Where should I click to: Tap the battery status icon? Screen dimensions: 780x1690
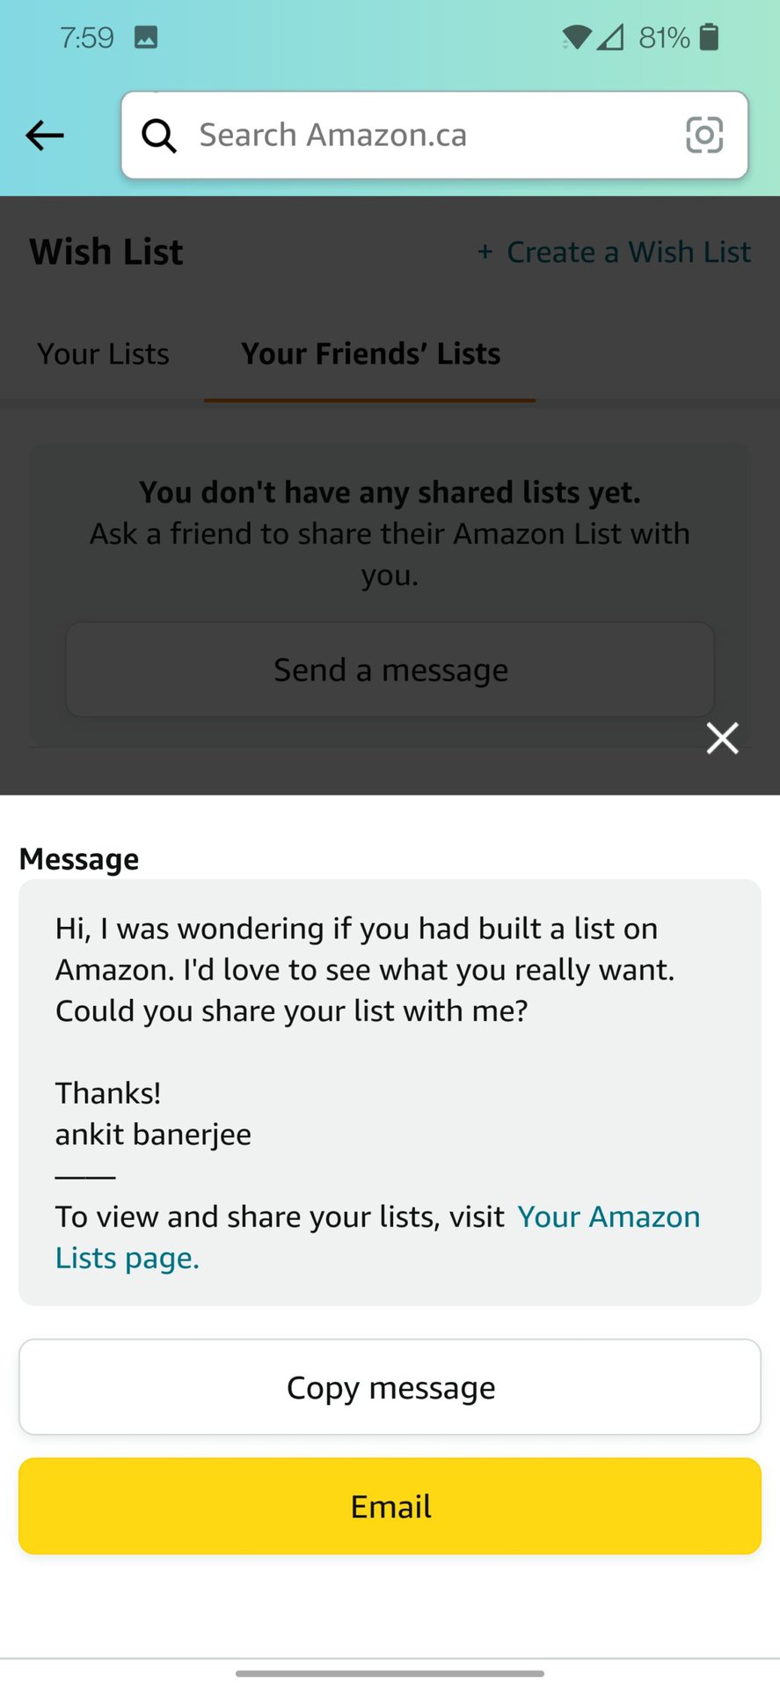click(709, 37)
